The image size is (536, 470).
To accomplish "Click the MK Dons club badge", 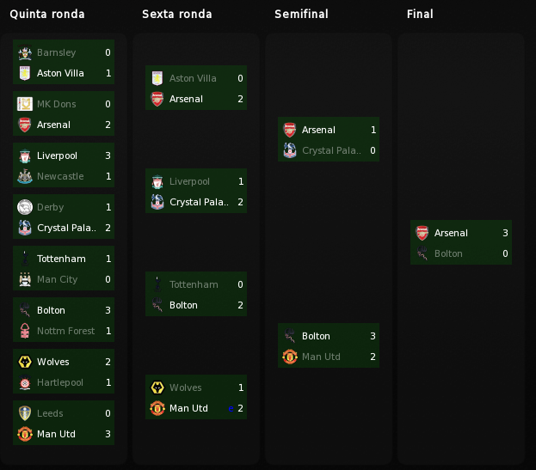I will 25,104.
